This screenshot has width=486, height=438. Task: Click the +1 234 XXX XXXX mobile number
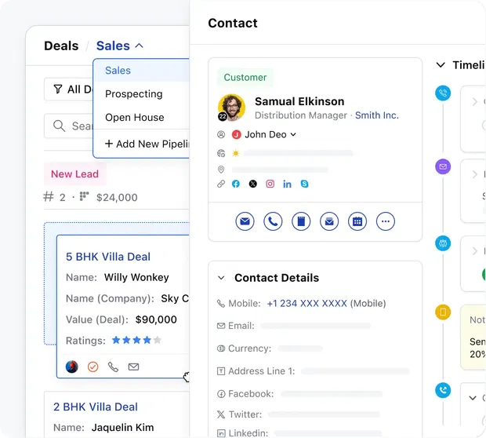(x=306, y=303)
